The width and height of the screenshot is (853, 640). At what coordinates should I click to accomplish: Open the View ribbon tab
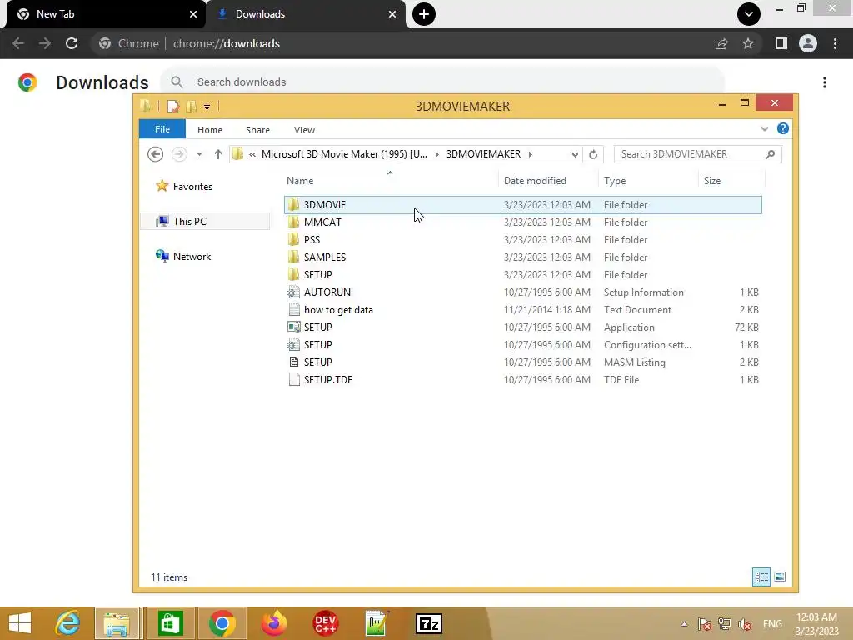(x=304, y=130)
